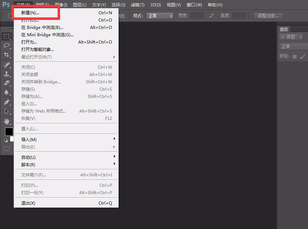Select the Eraser tool
The width and height of the screenshot is (308, 229).
coord(7,83)
